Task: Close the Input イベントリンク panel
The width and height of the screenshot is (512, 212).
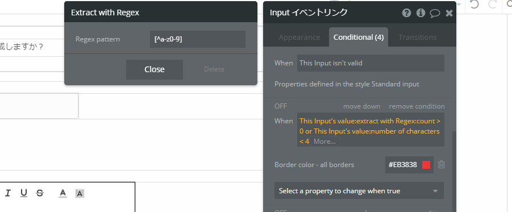Action: tap(449, 13)
